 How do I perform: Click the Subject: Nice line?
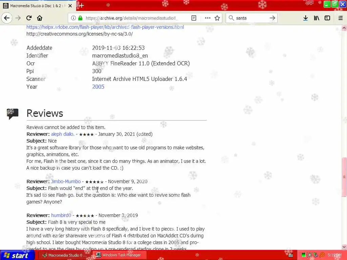pos(42,141)
